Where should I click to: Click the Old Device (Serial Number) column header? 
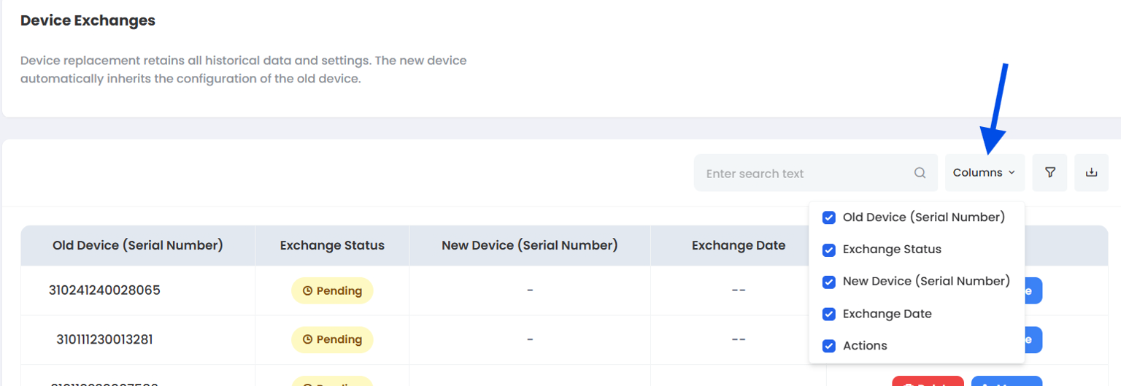138,245
